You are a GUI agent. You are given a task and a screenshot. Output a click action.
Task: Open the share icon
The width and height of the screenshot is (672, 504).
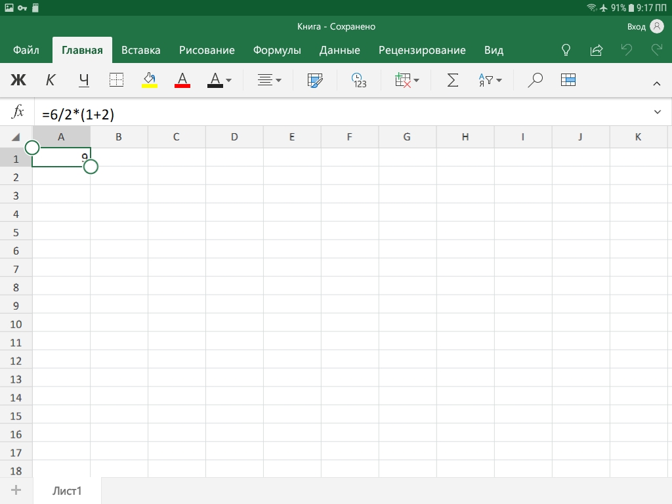click(x=597, y=50)
